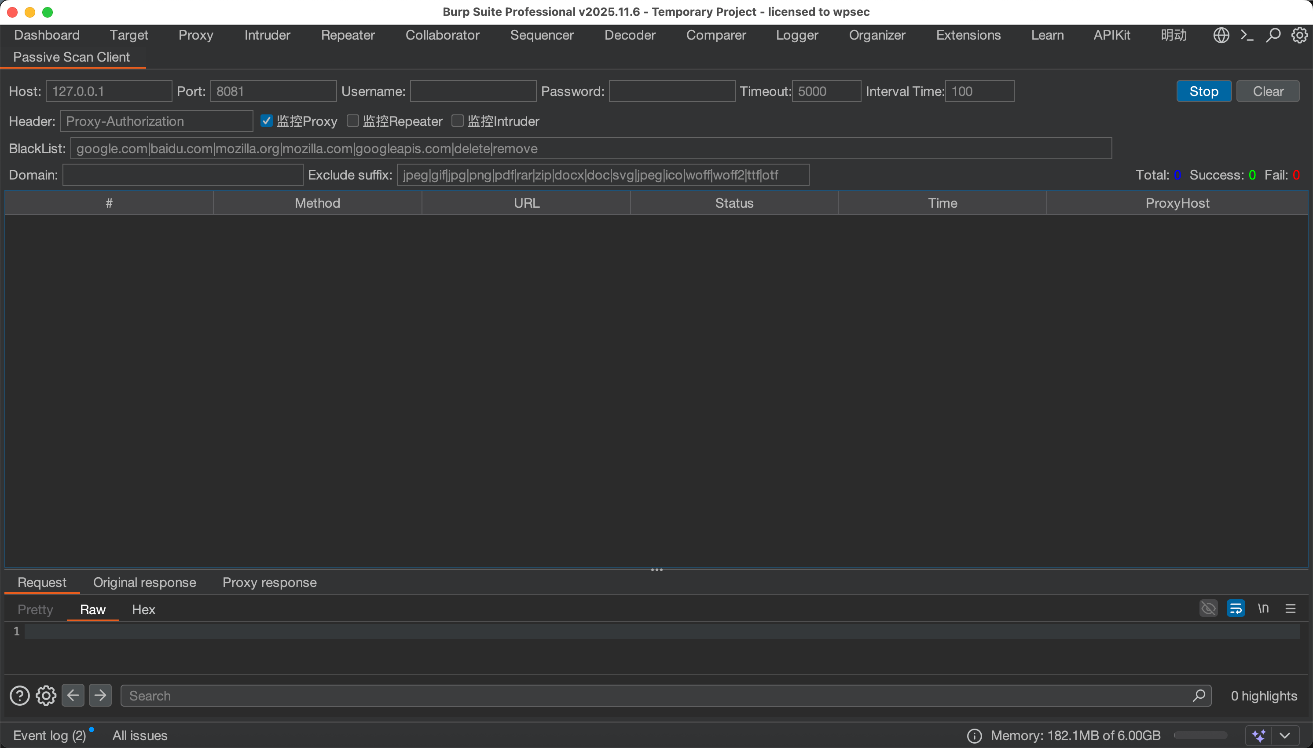Show the Original response tab
The height and width of the screenshot is (748, 1313).
click(144, 582)
